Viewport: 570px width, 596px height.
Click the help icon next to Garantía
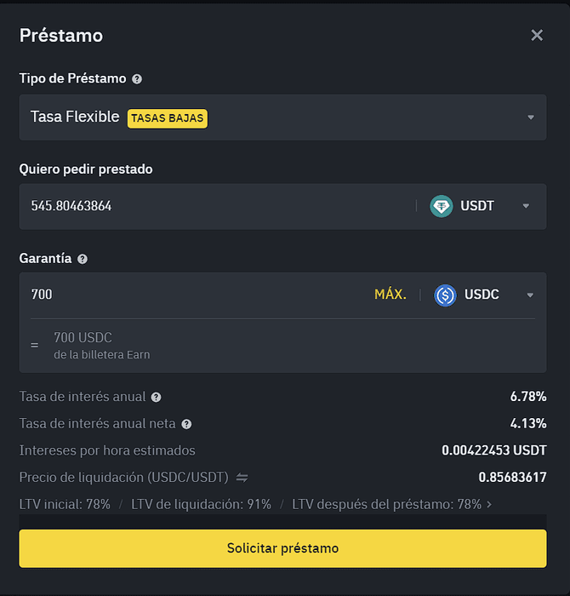coord(83,259)
